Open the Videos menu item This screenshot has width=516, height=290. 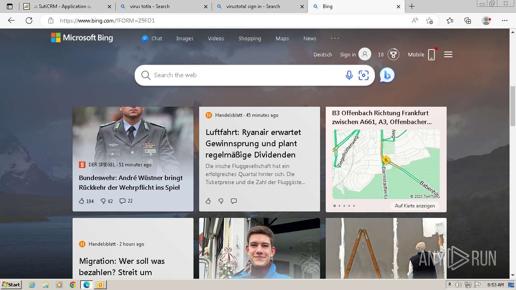tap(216, 38)
